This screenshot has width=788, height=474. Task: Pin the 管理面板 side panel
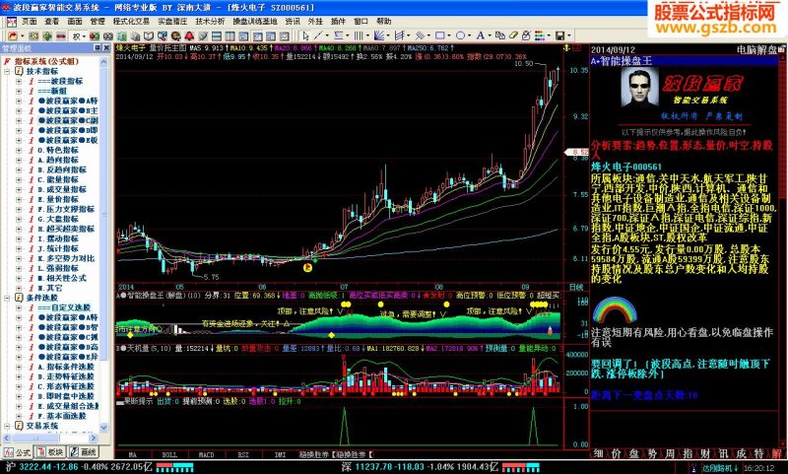(x=98, y=48)
